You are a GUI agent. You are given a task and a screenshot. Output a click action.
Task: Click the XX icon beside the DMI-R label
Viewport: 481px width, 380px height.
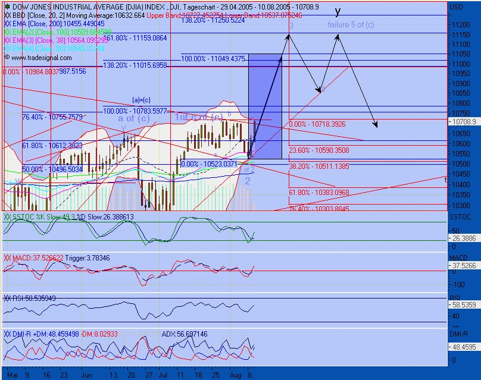pos(8,334)
